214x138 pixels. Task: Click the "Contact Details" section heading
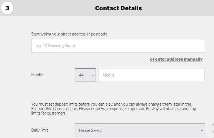pyautogui.click(x=118, y=8)
